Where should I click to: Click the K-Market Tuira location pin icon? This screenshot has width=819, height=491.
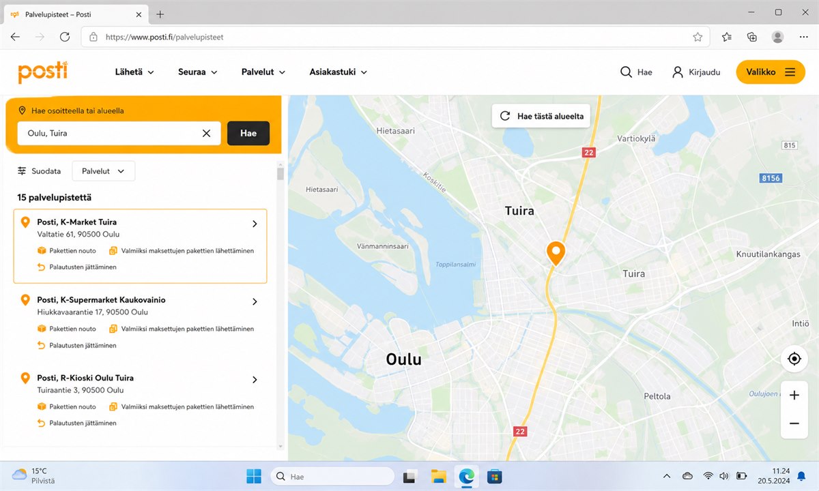pos(25,222)
